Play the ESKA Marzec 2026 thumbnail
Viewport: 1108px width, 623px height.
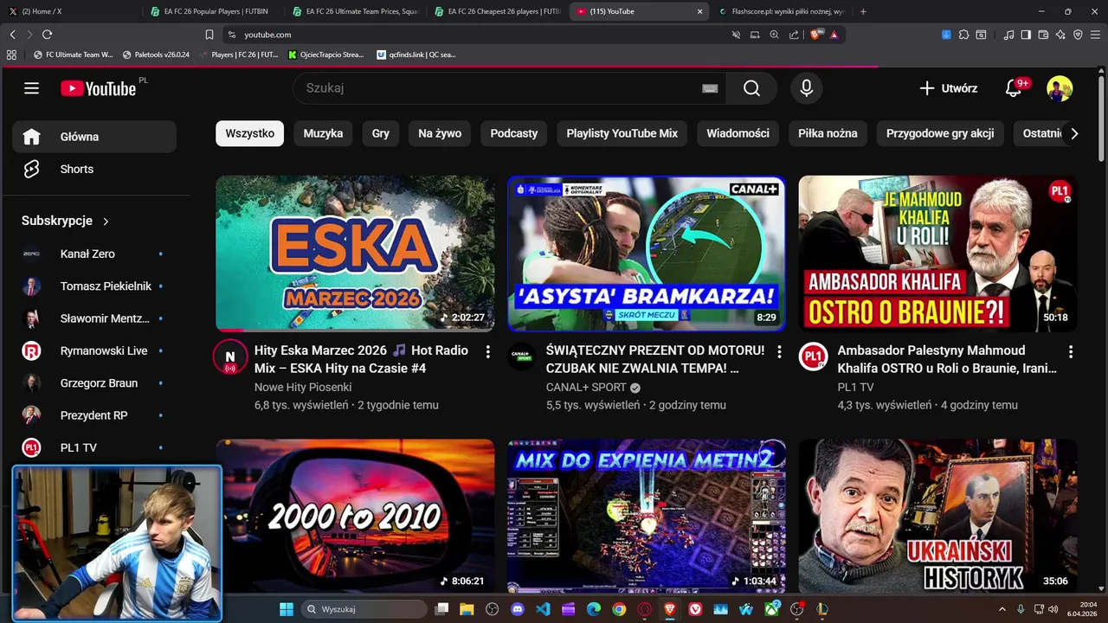355,254
